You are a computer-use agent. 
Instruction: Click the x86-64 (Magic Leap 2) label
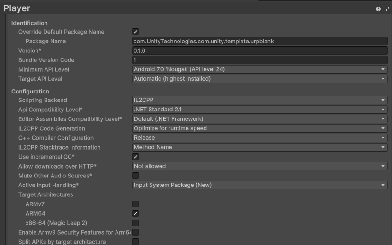(x=56, y=223)
